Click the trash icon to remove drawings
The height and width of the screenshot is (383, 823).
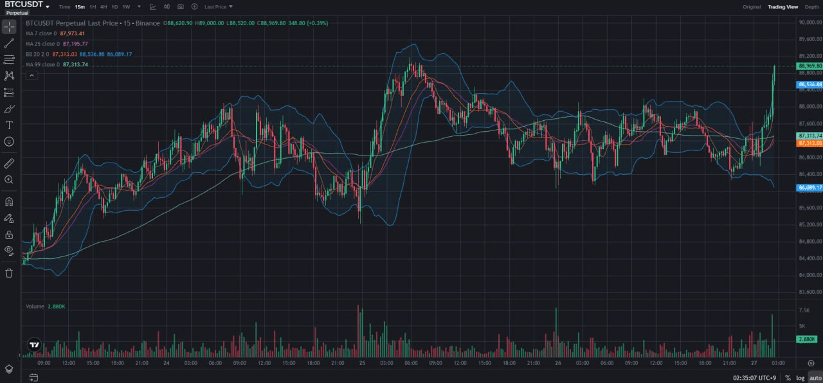[9, 273]
